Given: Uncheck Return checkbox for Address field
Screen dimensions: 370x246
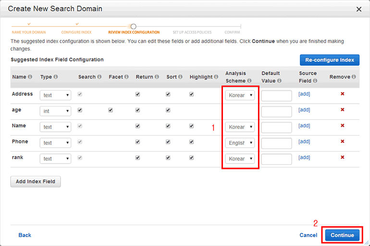Looking at the screenshot, I should click(x=138, y=94).
